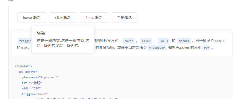Click the popover content '这是一段内容' text
Screen dimensions: 233x99
63,43
